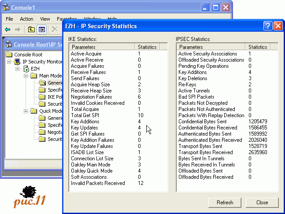Click the Close button in the statistics dialog
Image resolution: width=285 pixels, height=214 pixels.
[x=262, y=203]
